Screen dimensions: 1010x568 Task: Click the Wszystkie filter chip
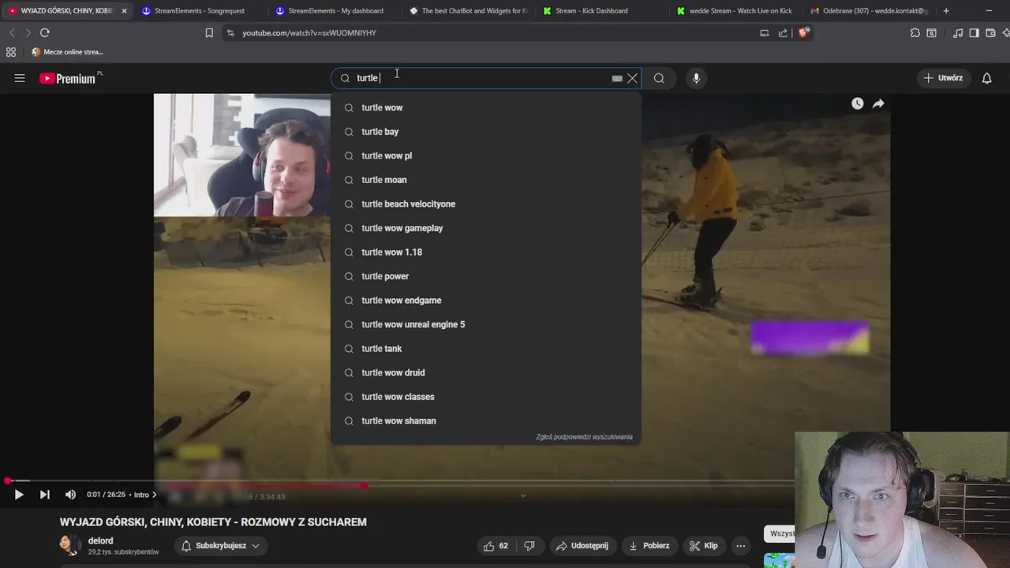click(x=781, y=533)
